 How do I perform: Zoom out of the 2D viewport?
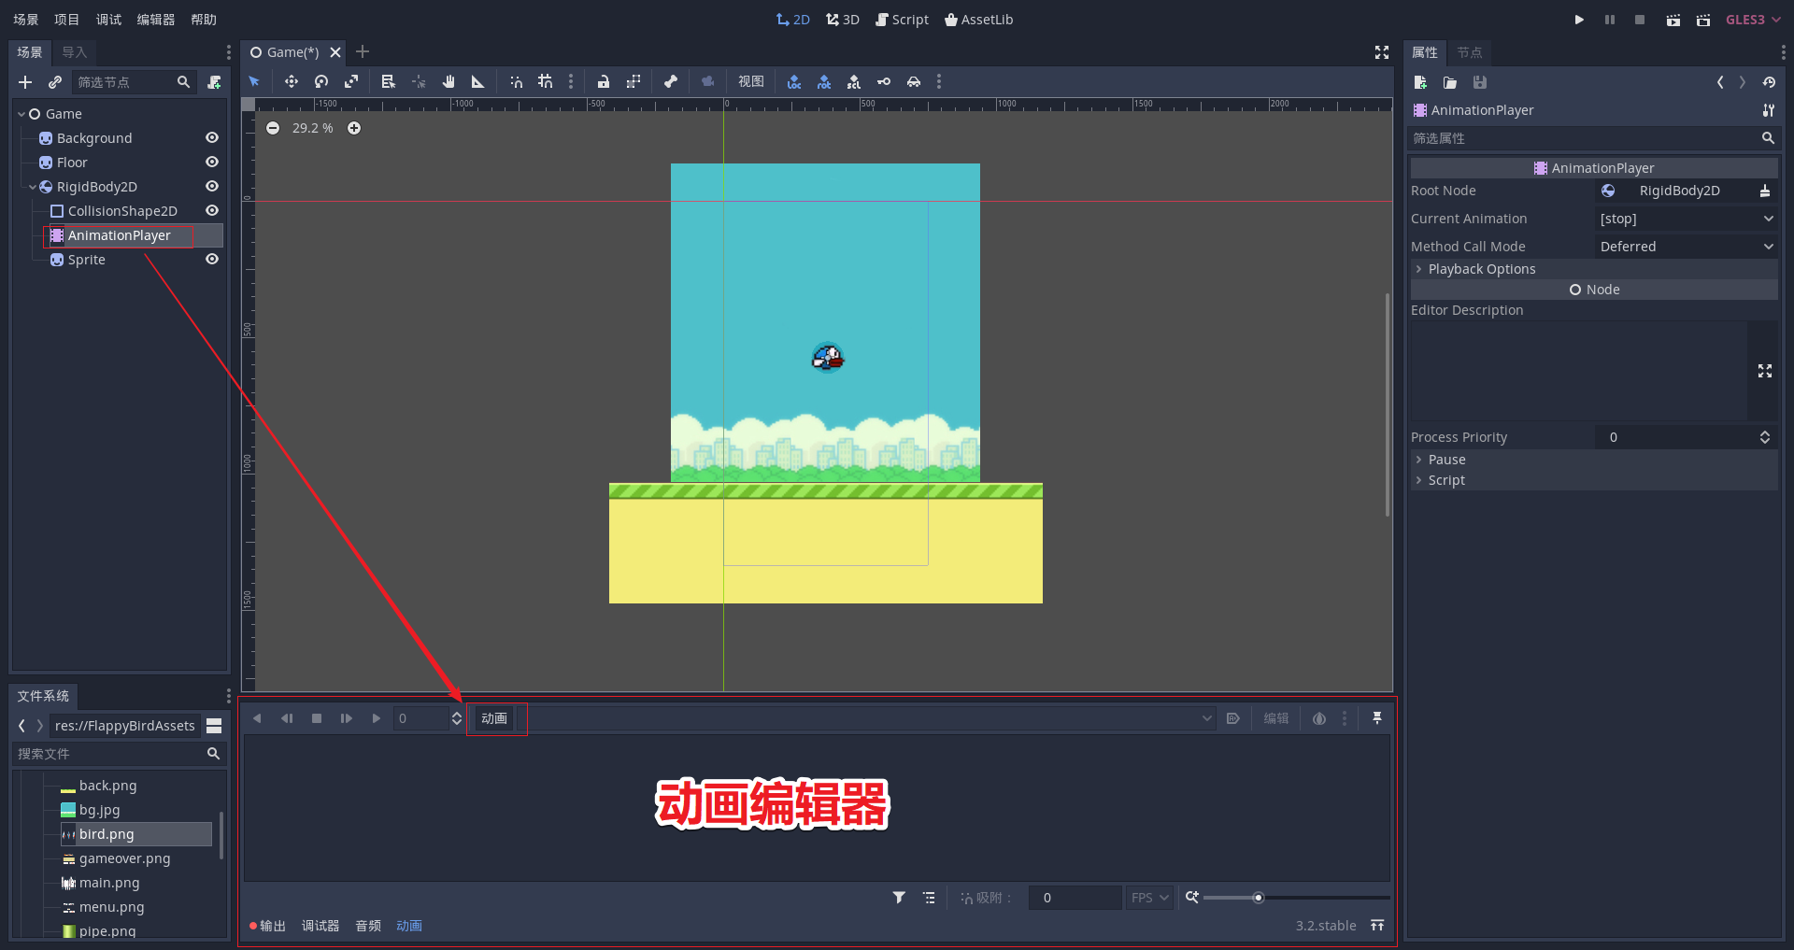[x=273, y=128]
